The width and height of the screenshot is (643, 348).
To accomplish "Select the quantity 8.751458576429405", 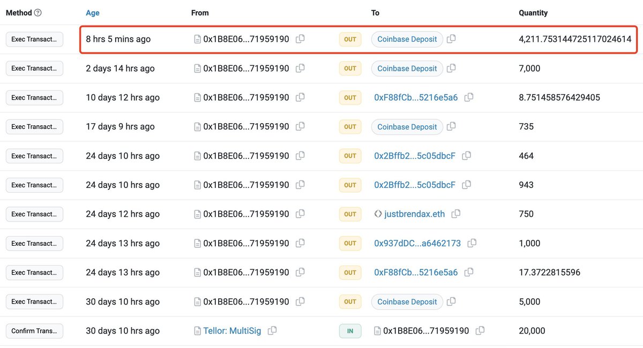I will coord(559,97).
